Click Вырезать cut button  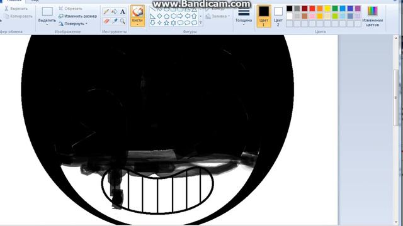coord(16,9)
